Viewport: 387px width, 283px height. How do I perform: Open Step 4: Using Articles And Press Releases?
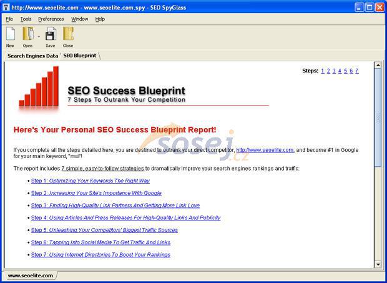point(125,218)
